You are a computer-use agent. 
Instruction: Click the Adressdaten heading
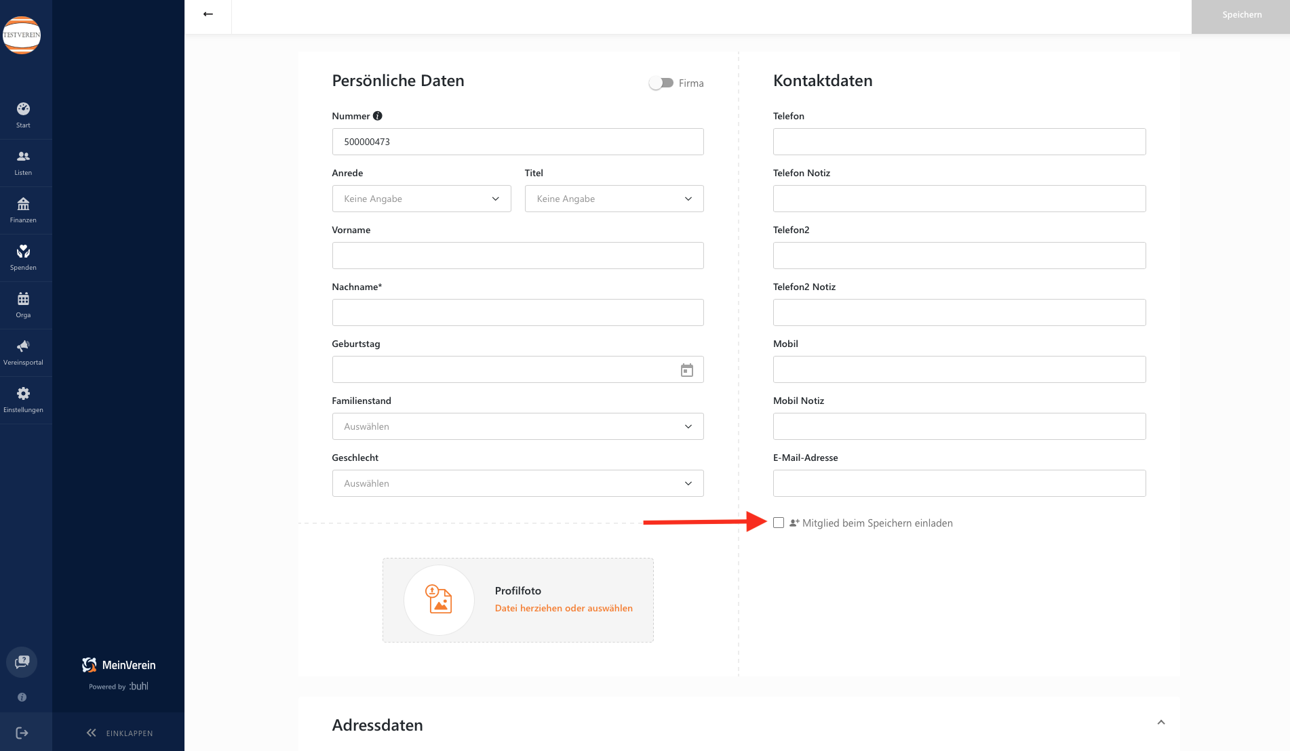[377, 725]
